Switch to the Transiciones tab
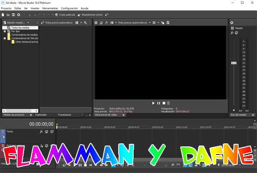This screenshot has width=257, height=173. [x=64, y=115]
